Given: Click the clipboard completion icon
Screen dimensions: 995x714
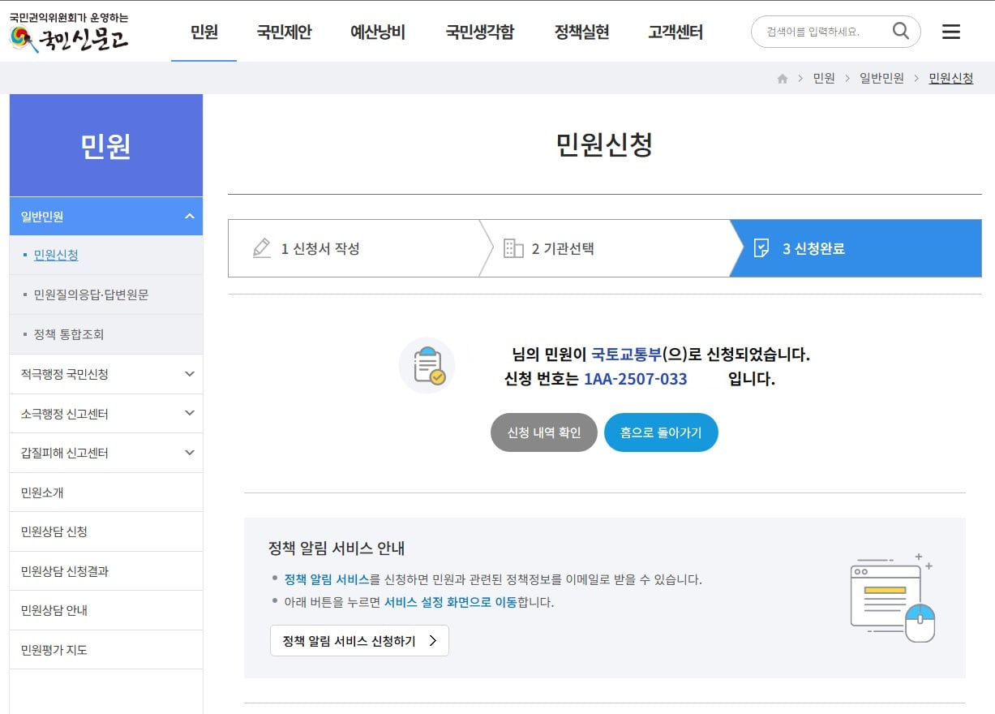Looking at the screenshot, I should (427, 365).
